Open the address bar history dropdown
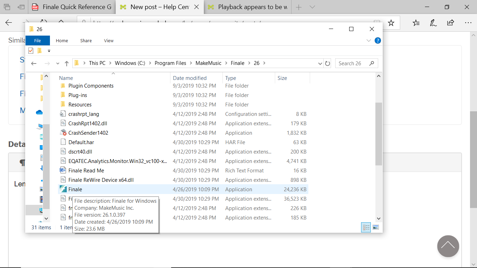This screenshot has height=268, width=477. pos(320,64)
